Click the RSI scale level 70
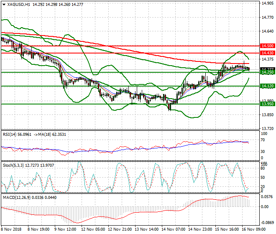 point(263,140)
